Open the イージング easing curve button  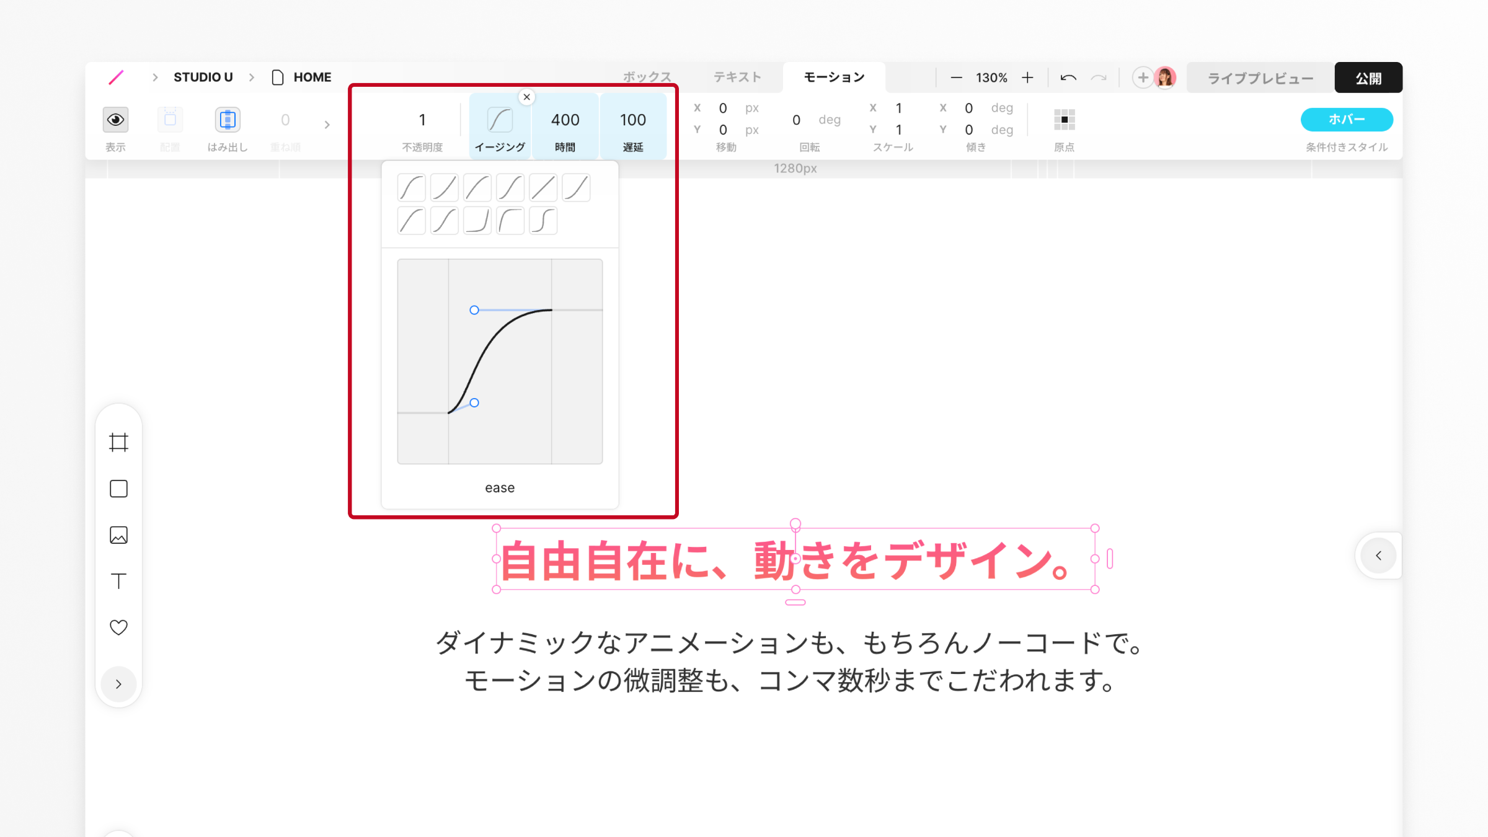tap(500, 120)
